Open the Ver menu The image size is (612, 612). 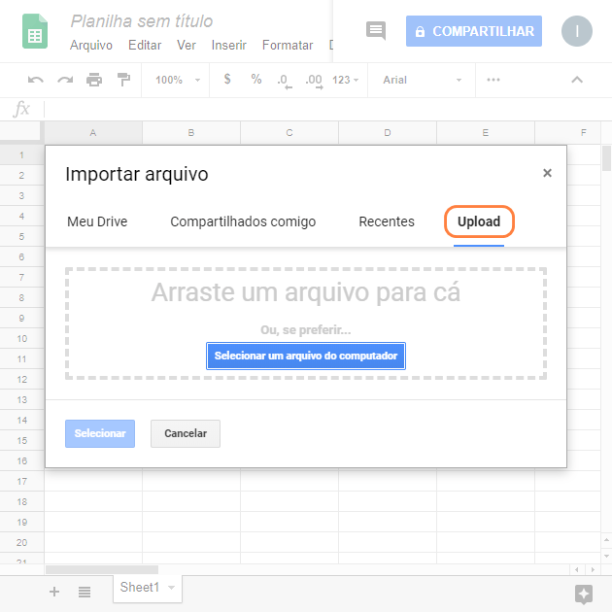187,46
